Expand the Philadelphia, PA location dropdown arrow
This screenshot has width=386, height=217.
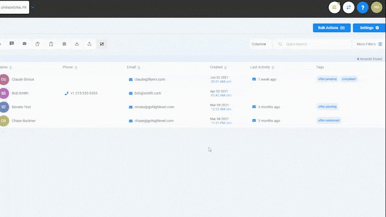33,7
